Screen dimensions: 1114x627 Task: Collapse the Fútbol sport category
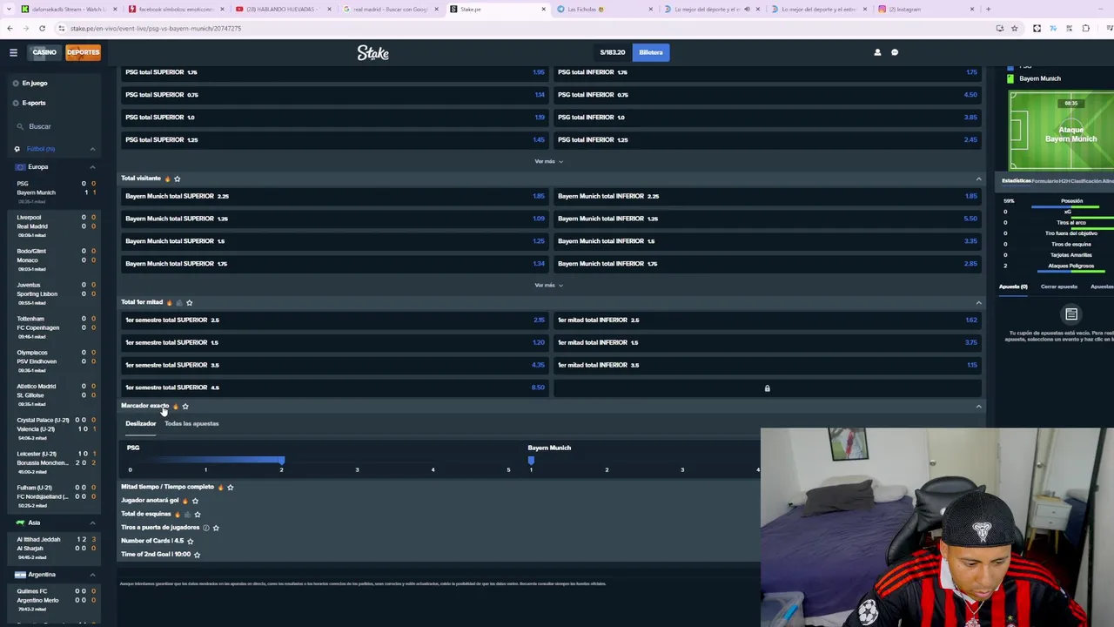92,149
